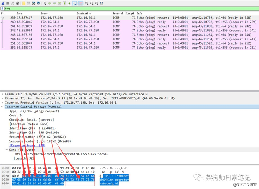Open capture options with the round gear icon

click(x=17, y=3)
